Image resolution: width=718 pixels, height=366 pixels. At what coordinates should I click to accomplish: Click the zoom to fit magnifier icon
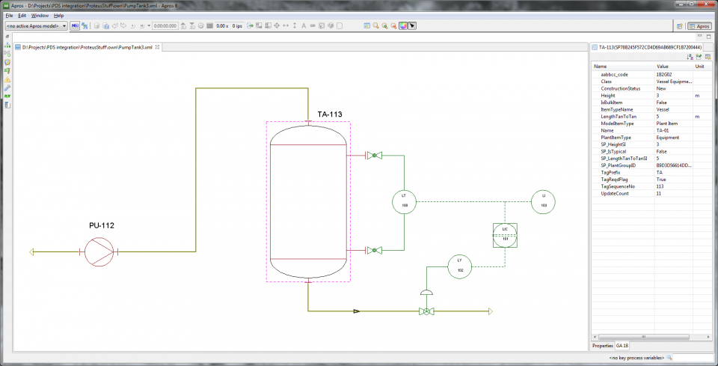pos(384,26)
